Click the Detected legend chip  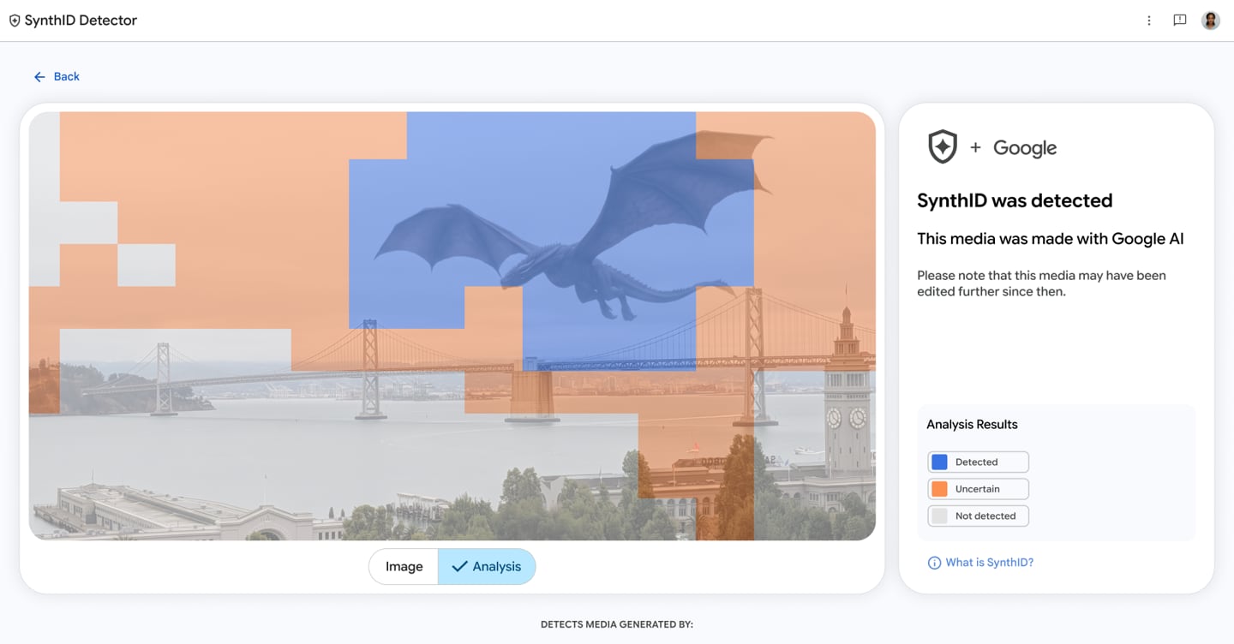(978, 462)
